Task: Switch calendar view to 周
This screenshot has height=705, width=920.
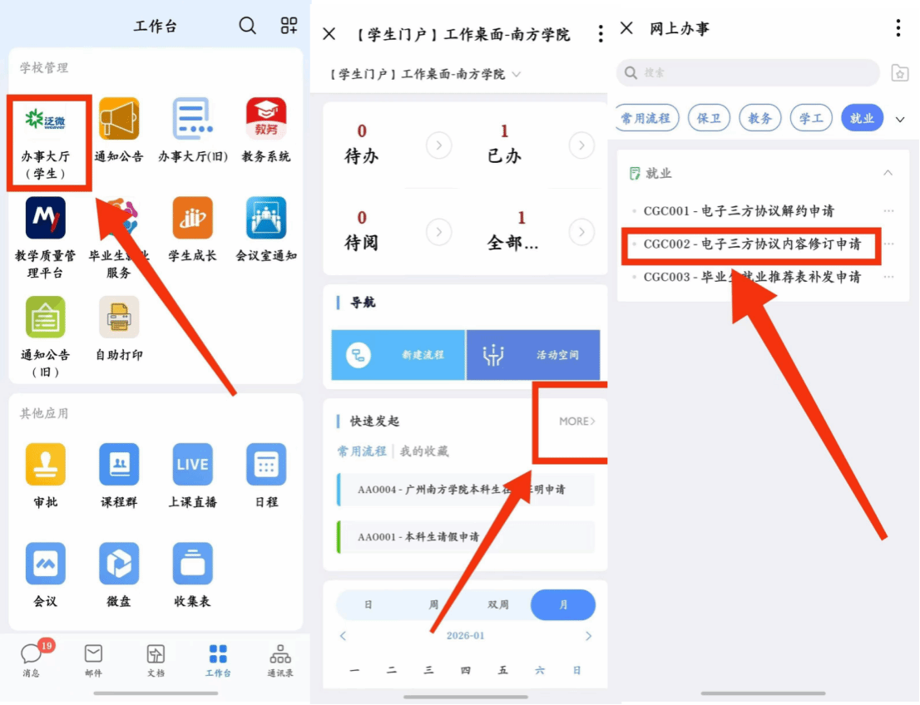Action: tap(433, 605)
